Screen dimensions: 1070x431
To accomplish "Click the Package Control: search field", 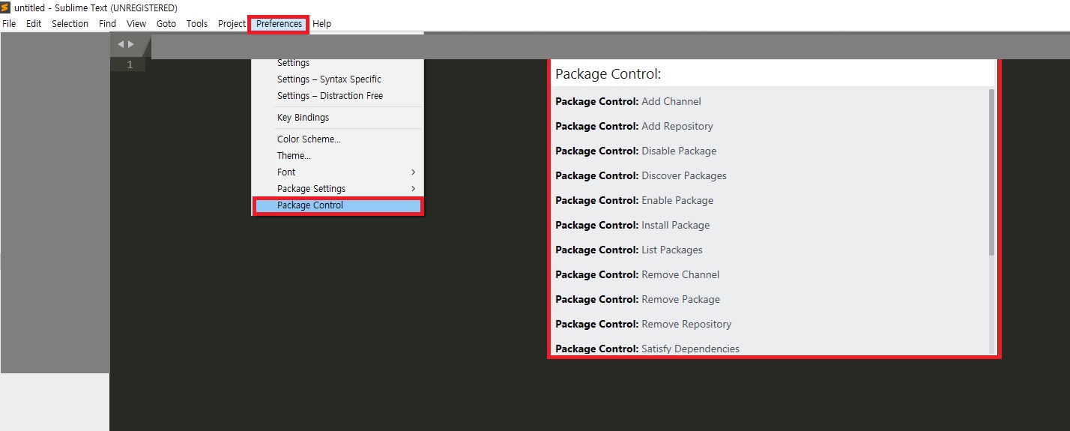I will [773, 74].
